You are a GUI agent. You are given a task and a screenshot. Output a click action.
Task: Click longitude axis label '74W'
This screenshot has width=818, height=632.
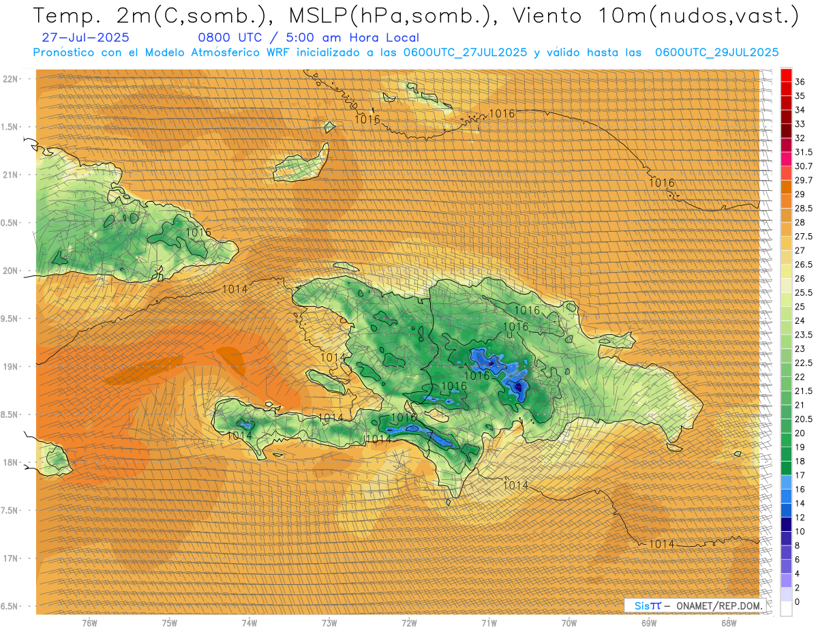pos(249,623)
